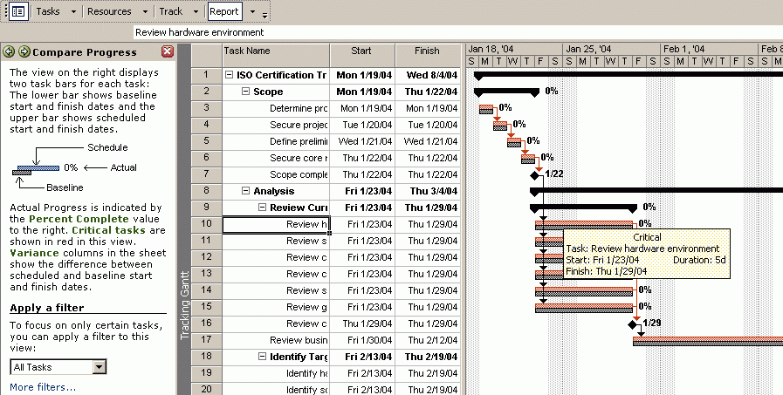This screenshot has height=395, width=783.
Task: Select the Scope comple milestone cell
Action: (276, 174)
